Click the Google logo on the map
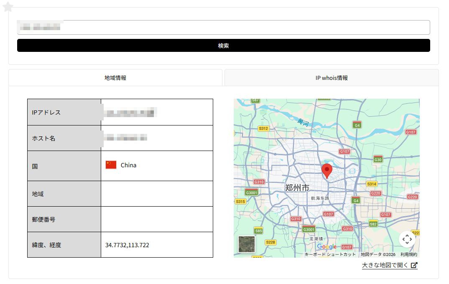This screenshot has height=284, width=449. (327, 247)
